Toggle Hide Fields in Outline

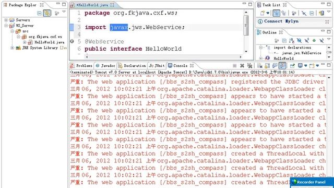pyautogui.click(x=299, y=41)
